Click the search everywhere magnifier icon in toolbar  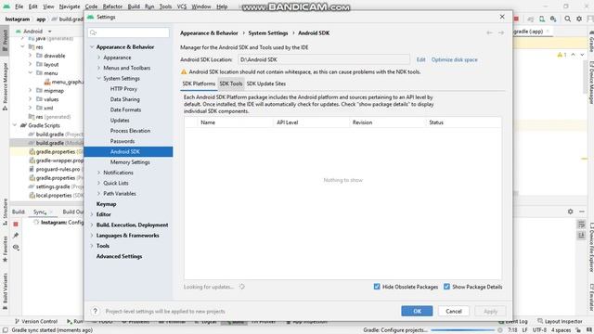coord(567,19)
